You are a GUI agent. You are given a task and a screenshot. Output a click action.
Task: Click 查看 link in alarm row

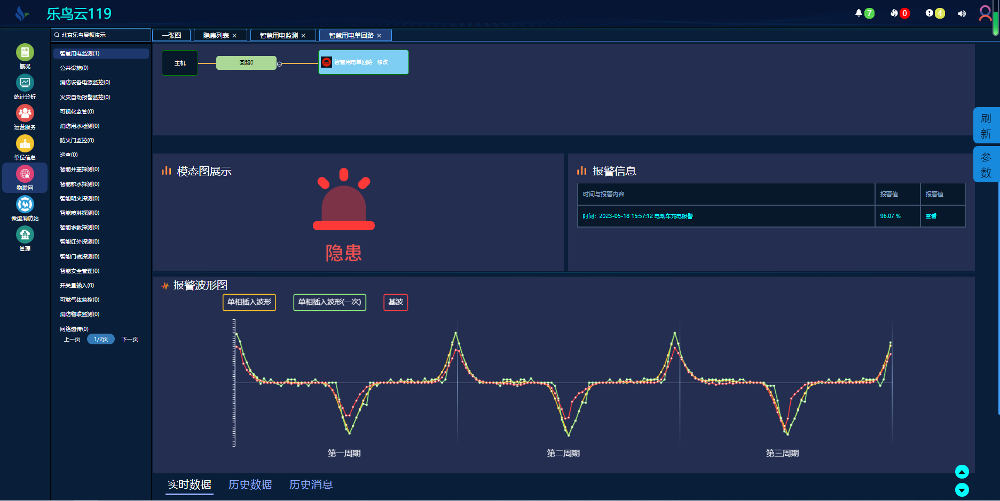(931, 216)
